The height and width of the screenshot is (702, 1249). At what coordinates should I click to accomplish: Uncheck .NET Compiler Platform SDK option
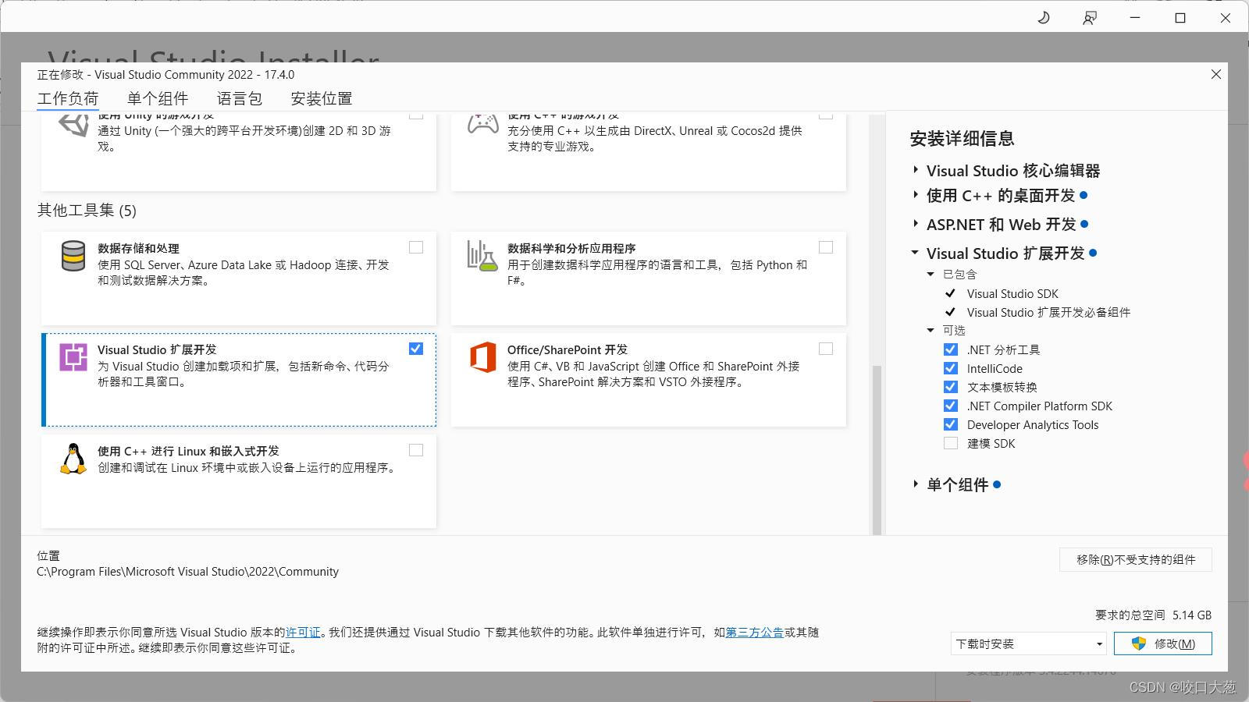pos(951,406)
